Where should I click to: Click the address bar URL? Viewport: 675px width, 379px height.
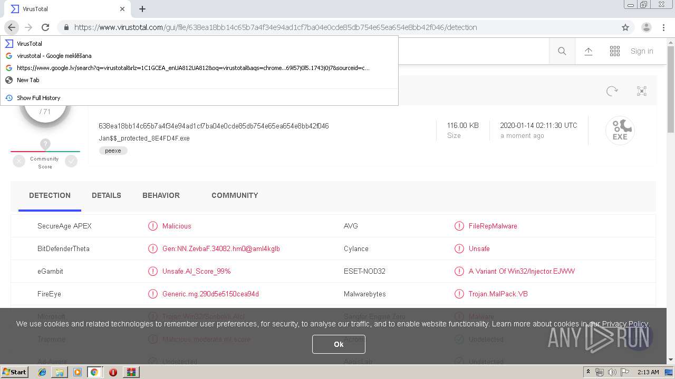click(275, 27)
